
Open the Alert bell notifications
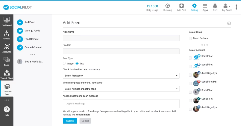point(215,6)
